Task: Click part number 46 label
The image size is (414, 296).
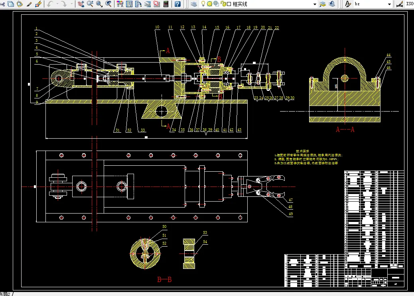Action: (388, 68)
